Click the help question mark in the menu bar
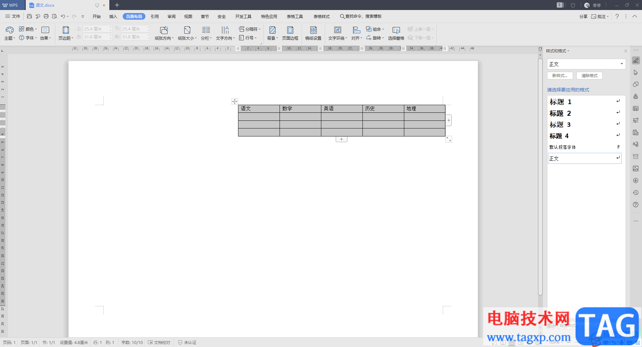This screenshot has height=347, width=642. tap(617, 16)
